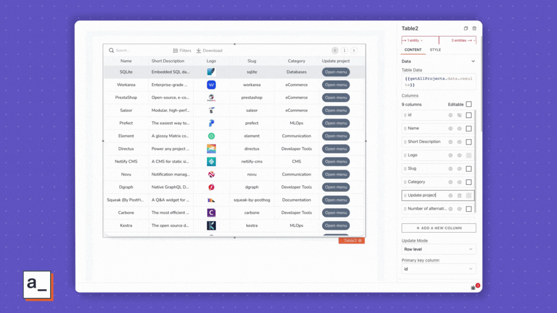Screen dimensions: 557x313
Task: Open the Update Mode dropdown
Action: [438, 249]
